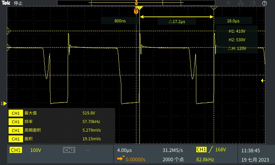This screenshot has width=275, height=165.
Task: Open the 168V trigger level setting
Action: [221, 150]
